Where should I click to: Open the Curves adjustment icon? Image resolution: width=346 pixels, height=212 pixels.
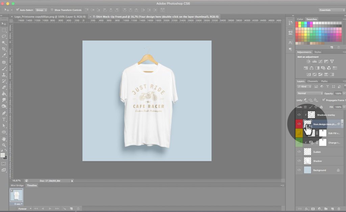coord(320,61)
